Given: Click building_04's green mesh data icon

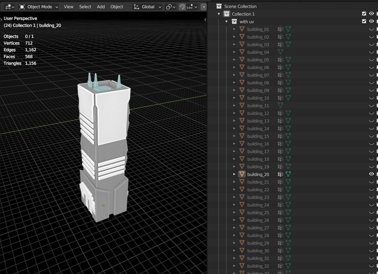Looking at the screenshot, I should [280, 52].
